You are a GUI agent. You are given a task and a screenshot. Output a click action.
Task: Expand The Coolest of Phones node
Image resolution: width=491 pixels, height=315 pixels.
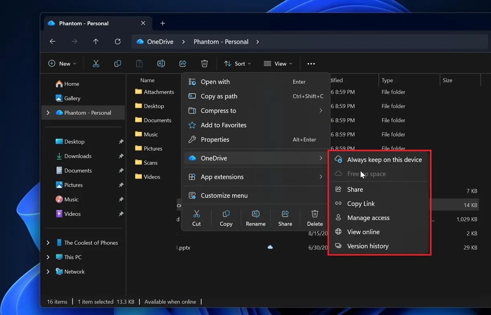pyautogui.click(x=48, y=243)
